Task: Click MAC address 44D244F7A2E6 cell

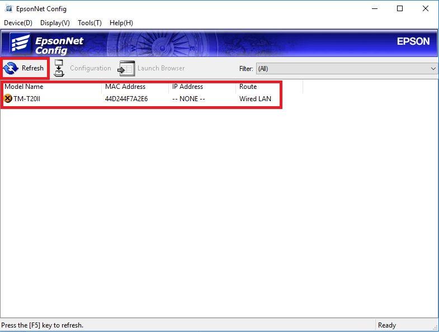Action: [126, 99]
